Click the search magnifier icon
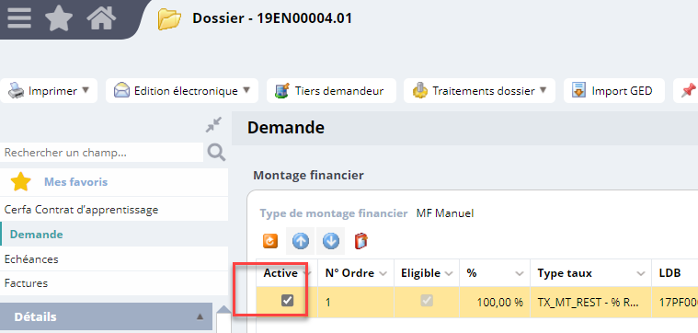 point(217,153)
